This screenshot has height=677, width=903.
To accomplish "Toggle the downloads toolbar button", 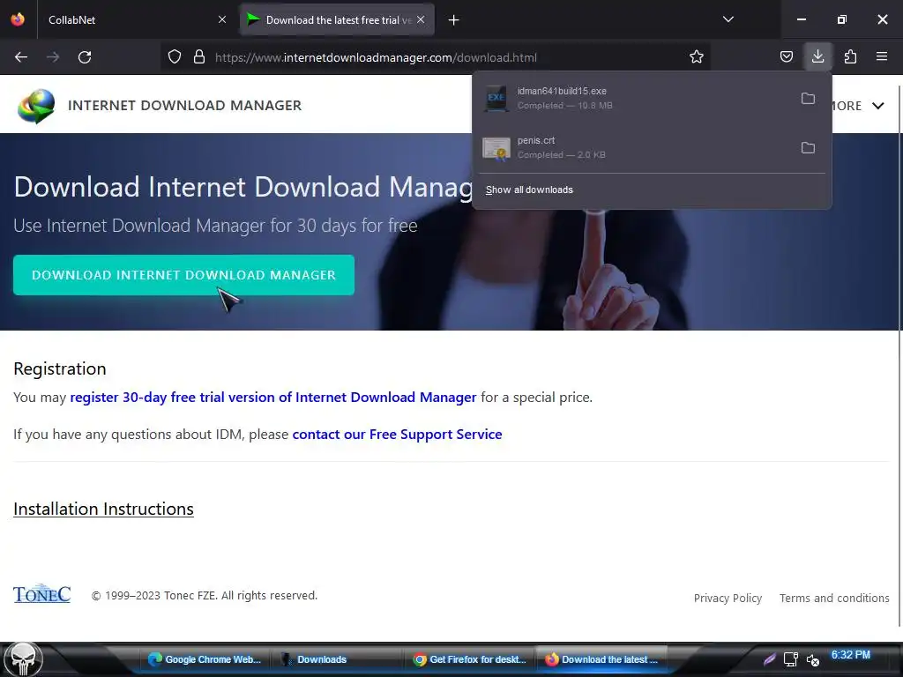I will coord(817,57).
